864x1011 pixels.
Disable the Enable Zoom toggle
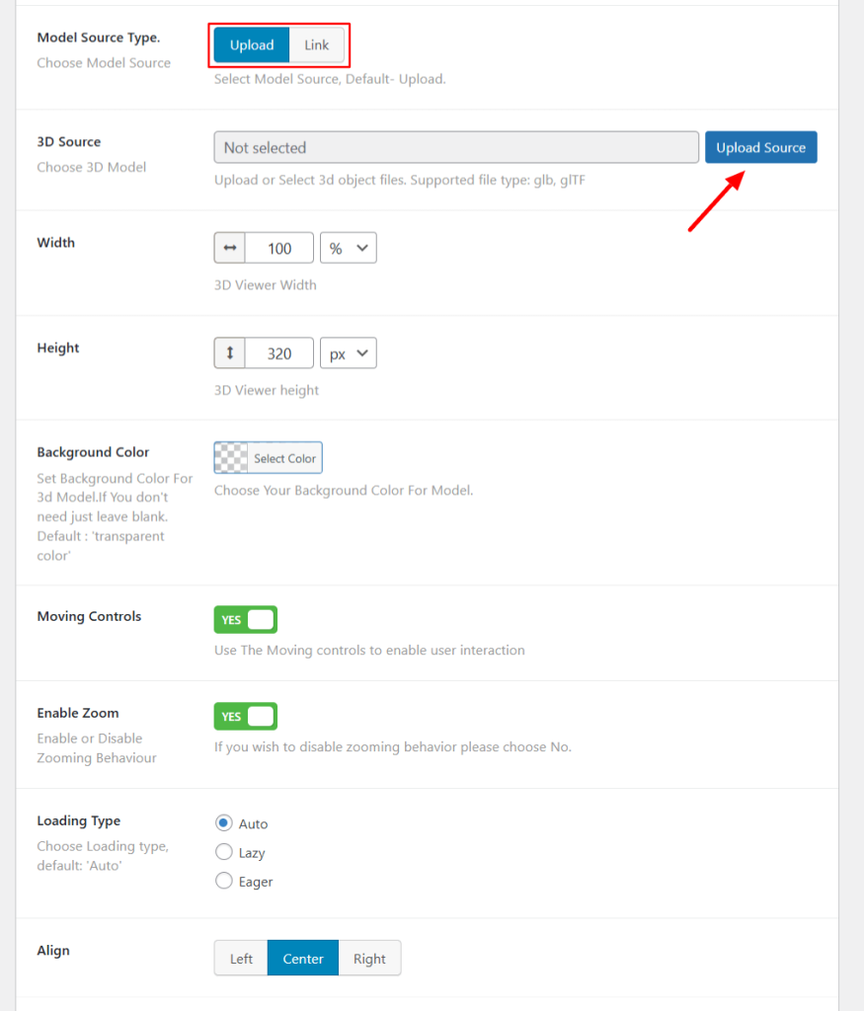click(246, 716)
